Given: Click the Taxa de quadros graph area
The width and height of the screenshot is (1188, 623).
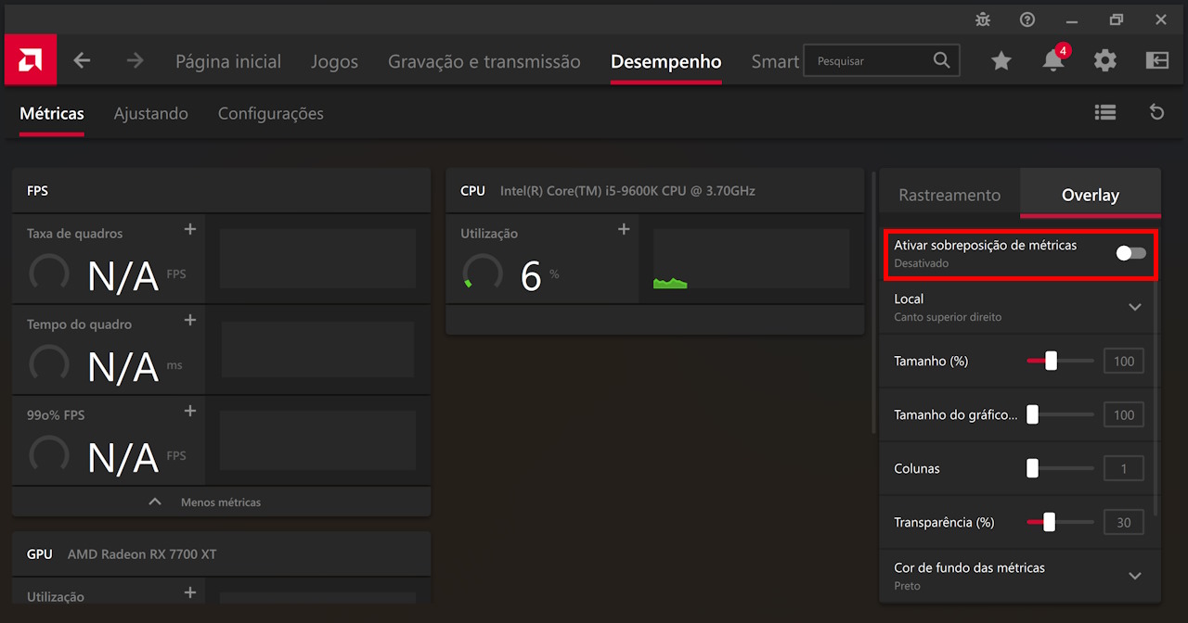Looking at the screenshot, I should pyautogui.click(x=316, y=259).
